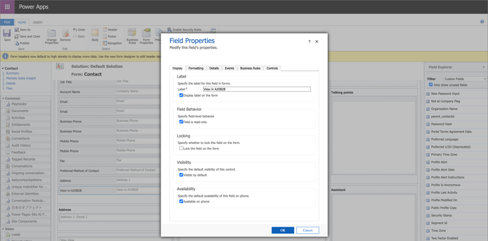488x241 pixels.
Task: Click the help question mark in dialog
Action: point(309,42)
